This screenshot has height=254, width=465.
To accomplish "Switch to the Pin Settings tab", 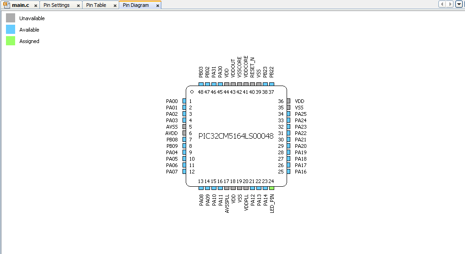I will pyautogui.click(x=56, y=5).
